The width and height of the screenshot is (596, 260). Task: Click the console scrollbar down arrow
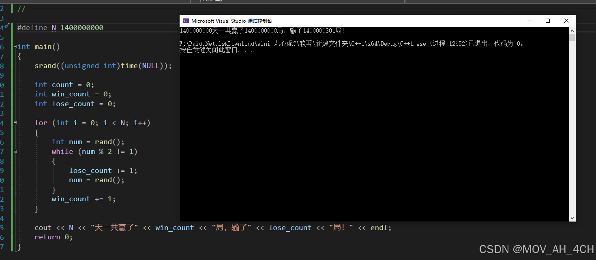(x=572, y=218)
